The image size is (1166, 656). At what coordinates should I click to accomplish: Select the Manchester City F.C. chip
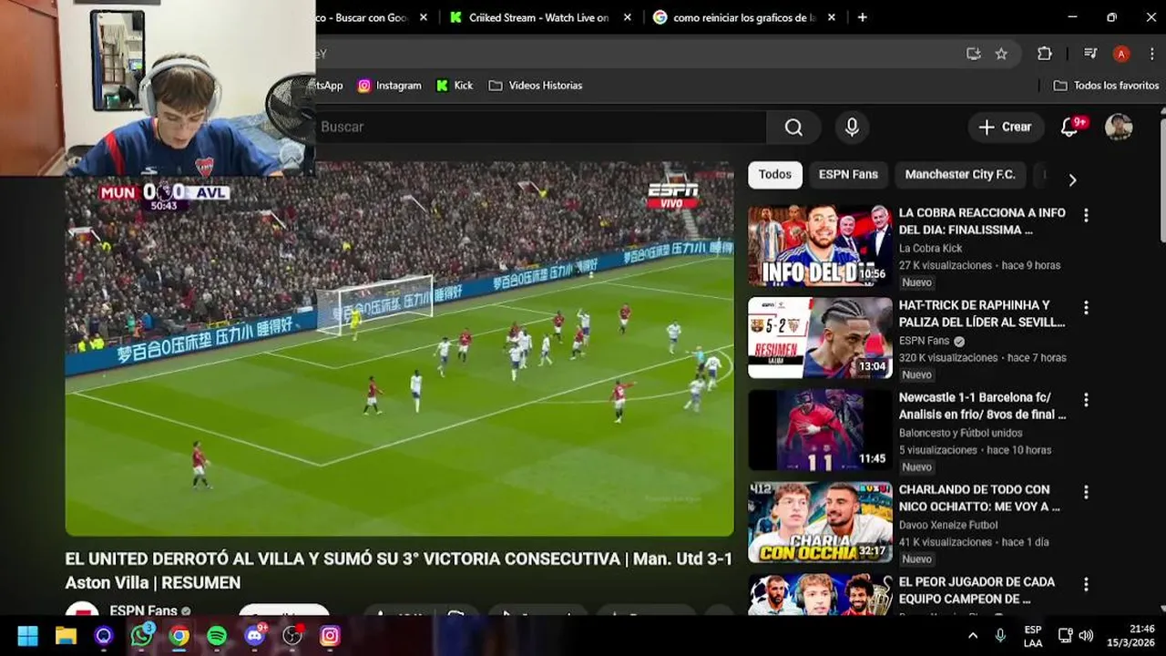pos(960,175)
